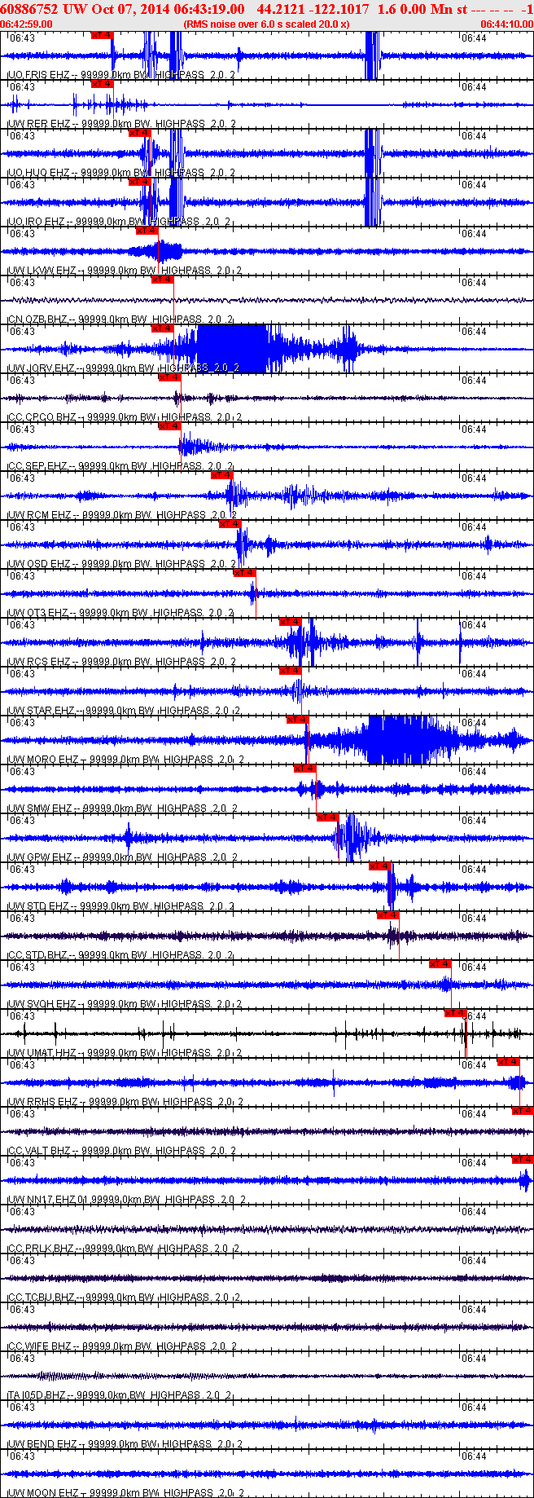Select the UW.GPW.EHZ station label
Viewport: 534px width, 1498px height.
coord(121,857)
